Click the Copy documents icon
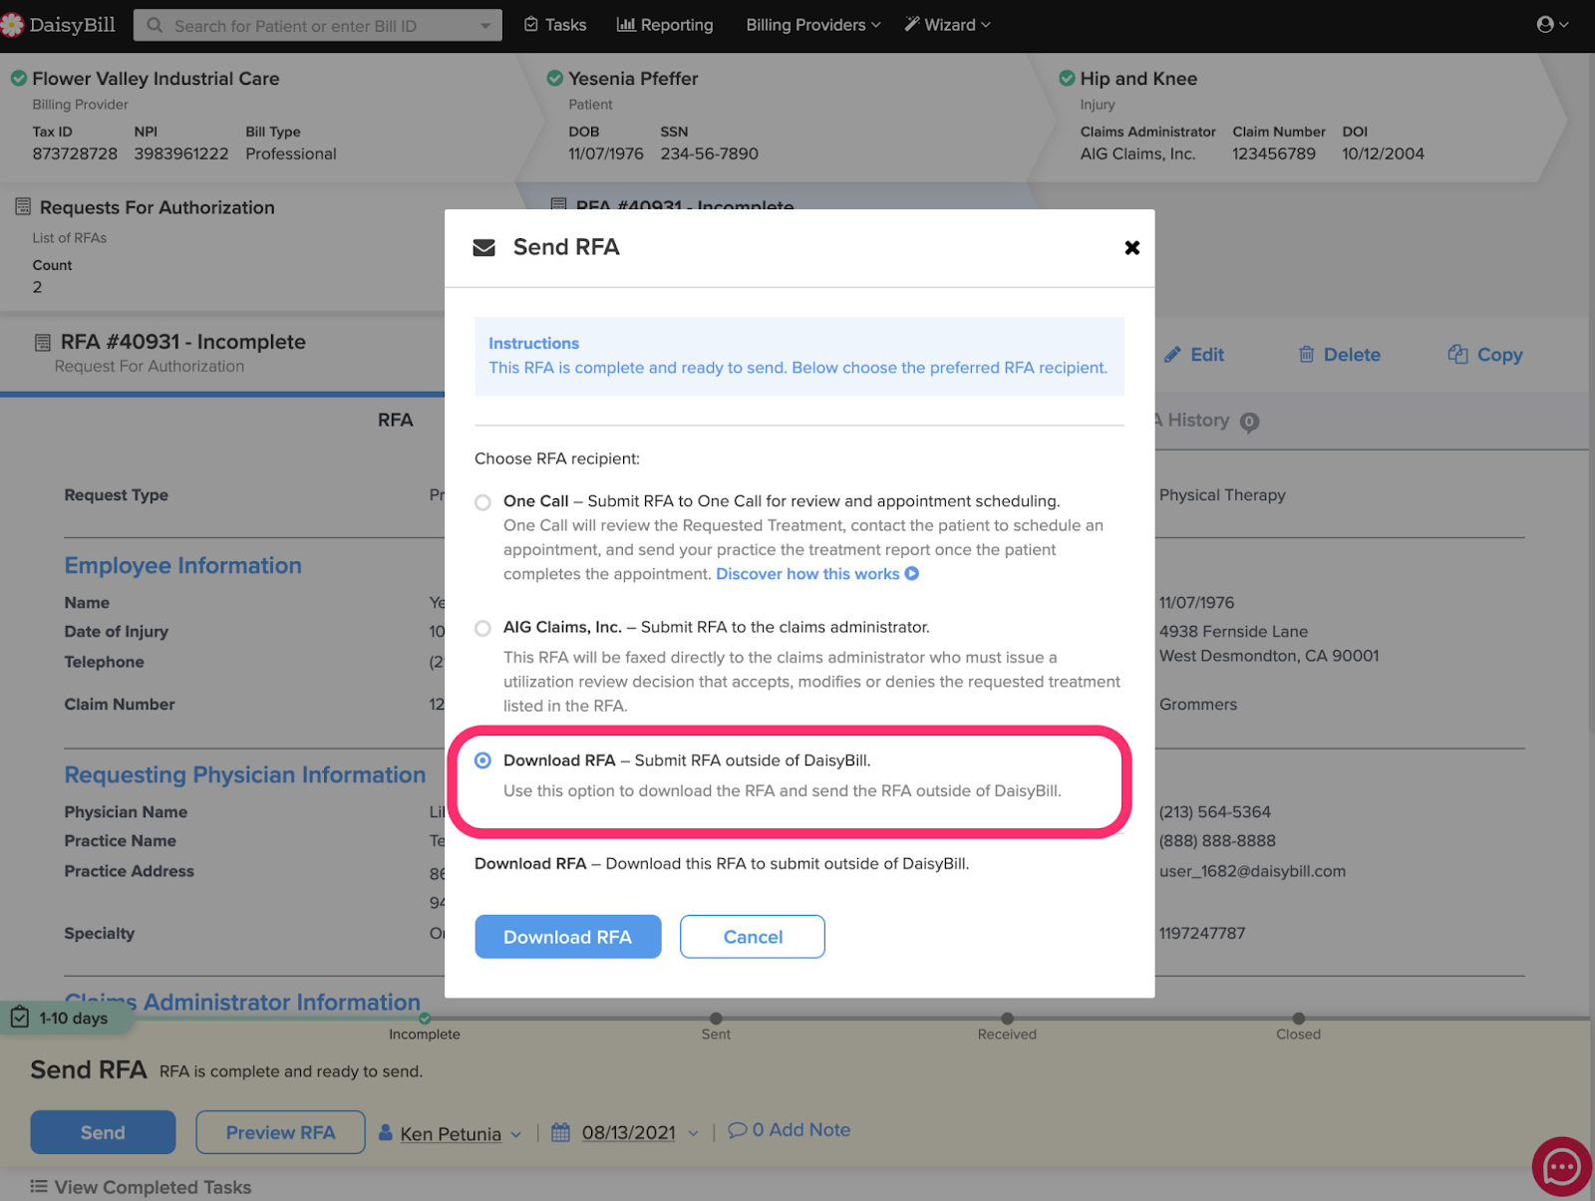 [1457, 354]
